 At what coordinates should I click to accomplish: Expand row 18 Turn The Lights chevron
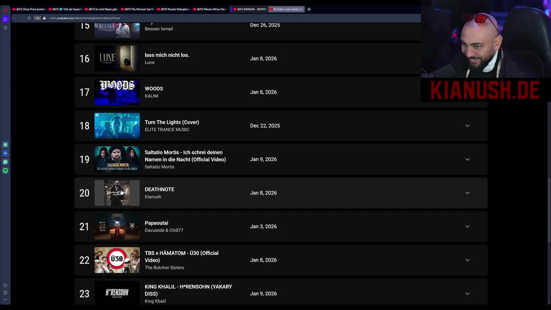tap(467, 126)
